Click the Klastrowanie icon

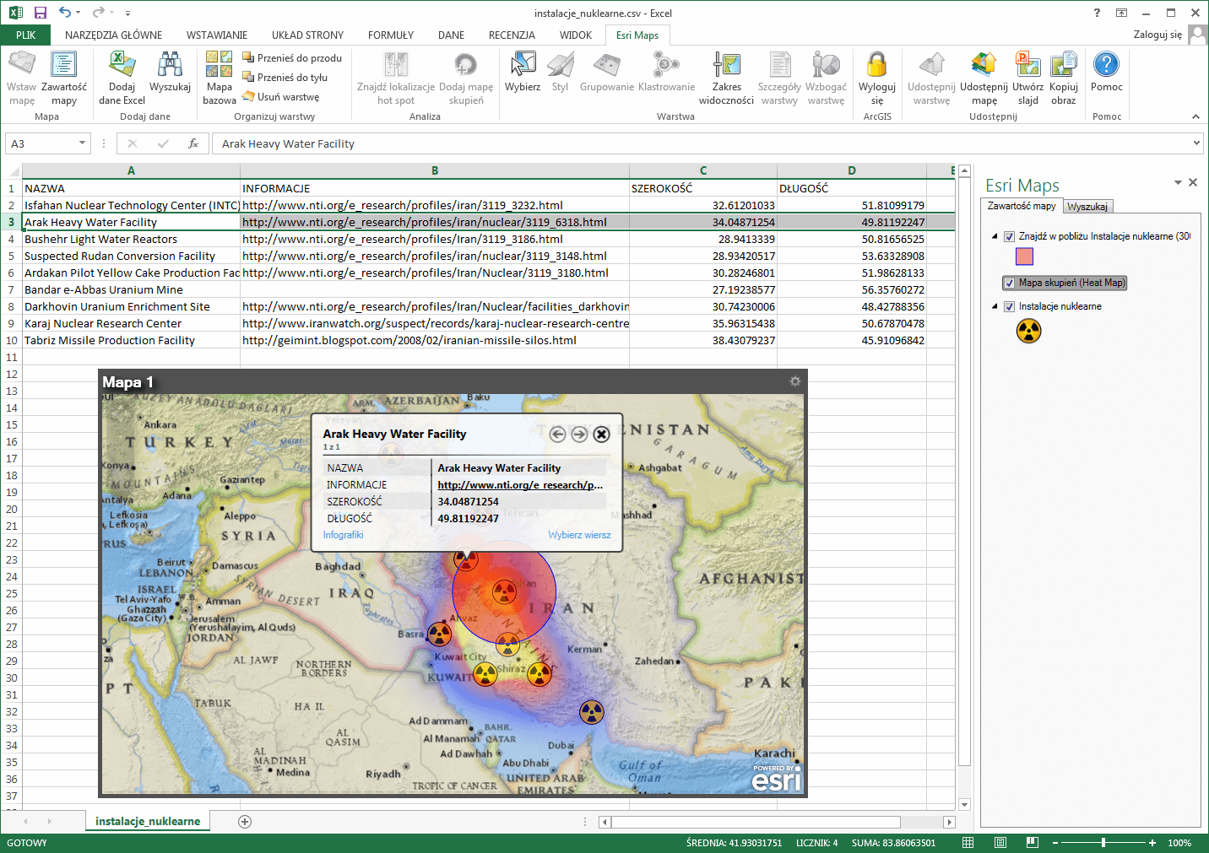click(667, 72)
